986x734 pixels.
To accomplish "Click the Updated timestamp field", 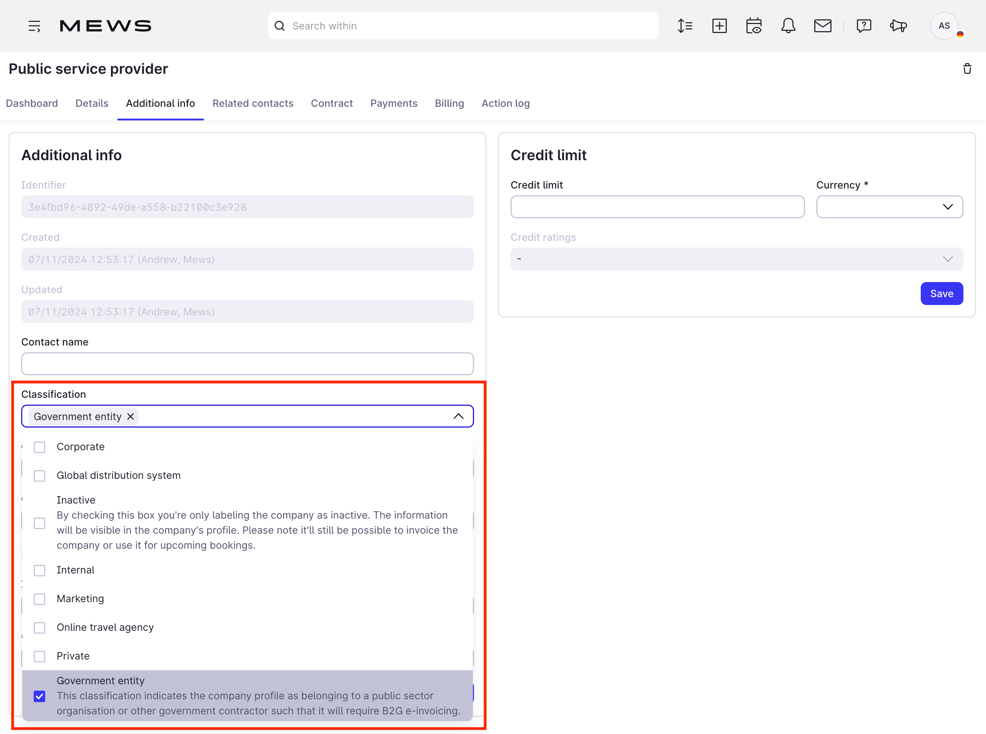I will (247, 311).
